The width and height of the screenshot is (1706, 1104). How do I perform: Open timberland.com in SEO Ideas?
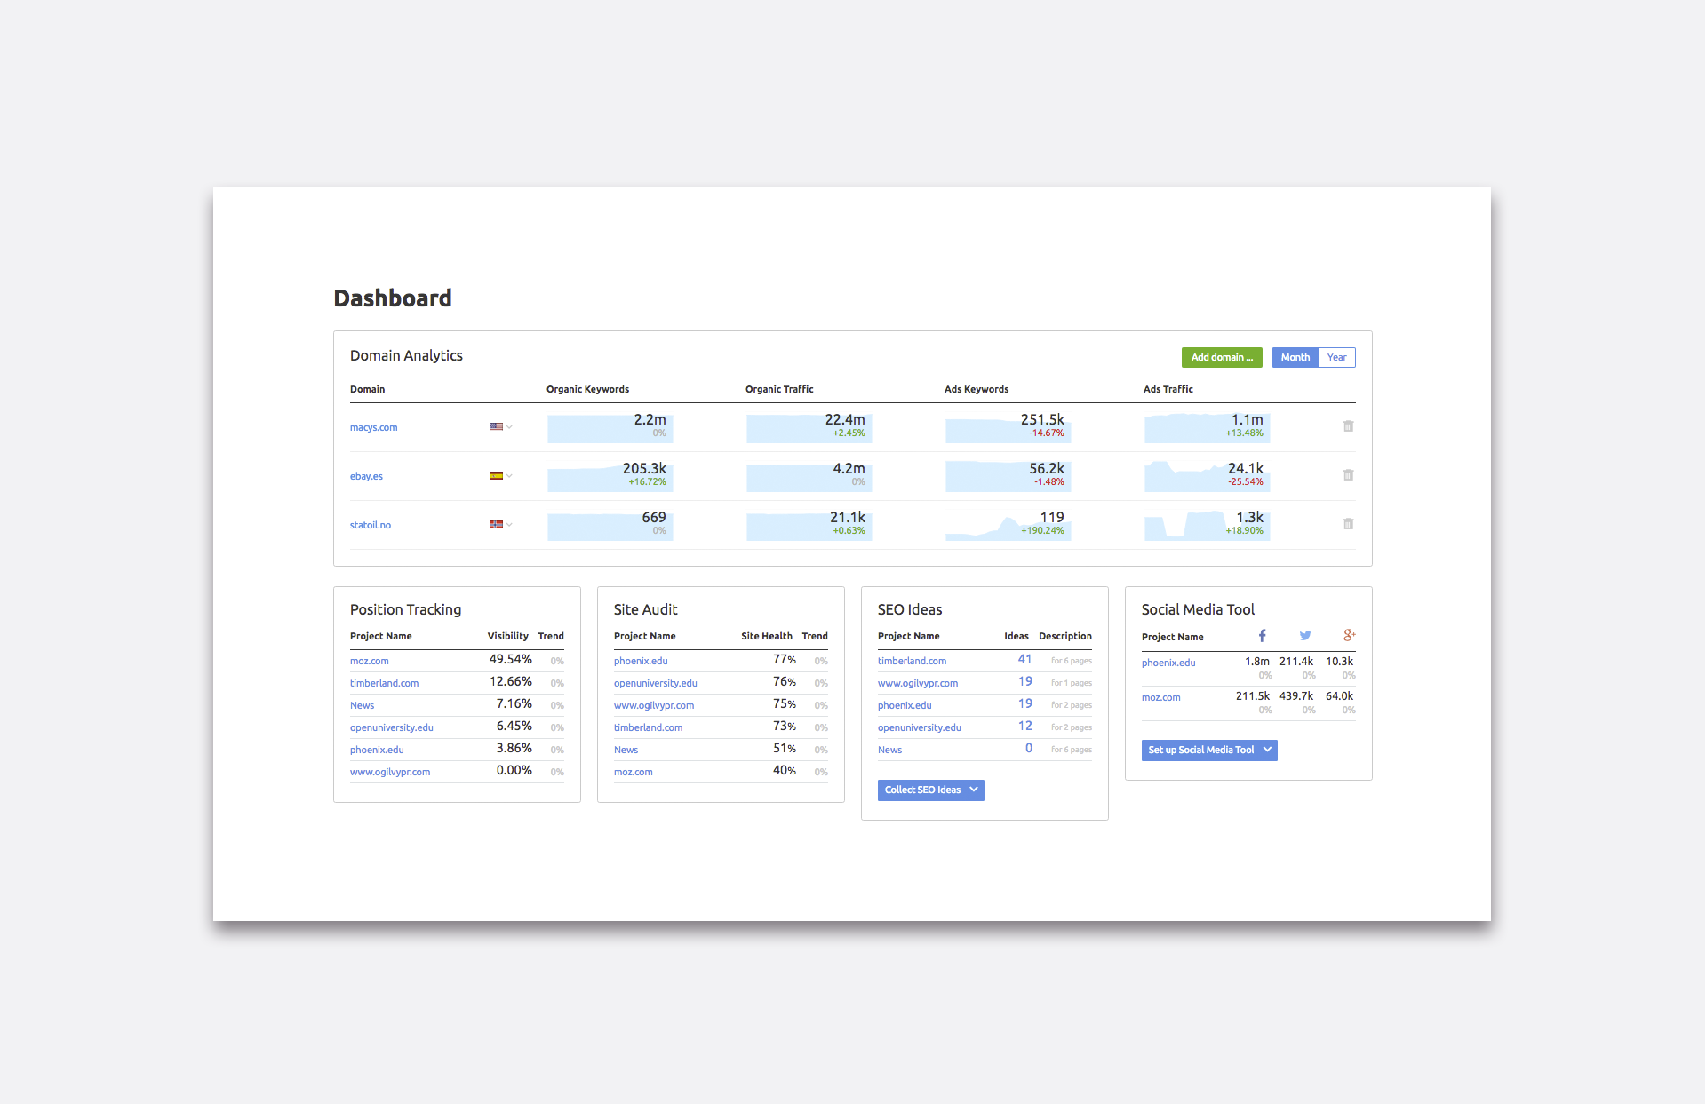tap(912, 661)
